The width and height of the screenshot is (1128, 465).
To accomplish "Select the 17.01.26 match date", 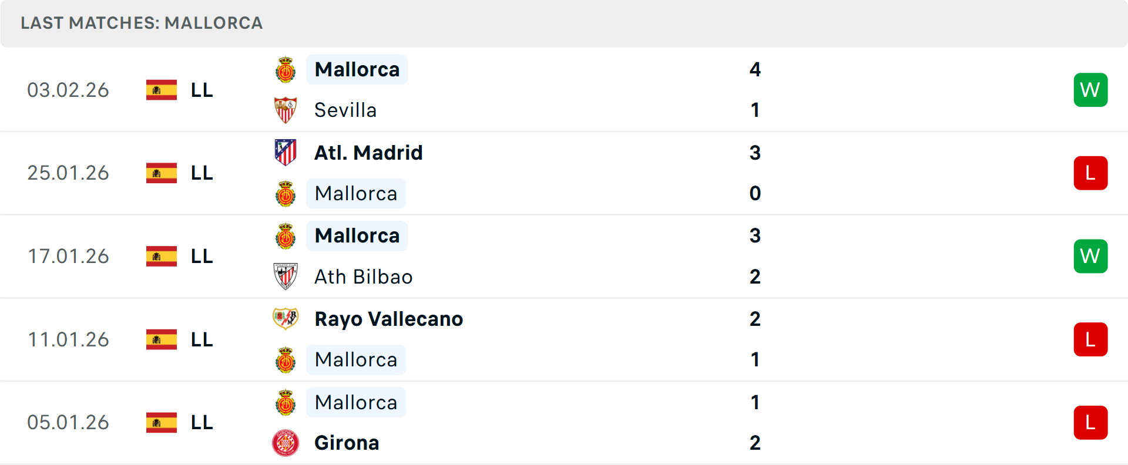I will [68, 257].
